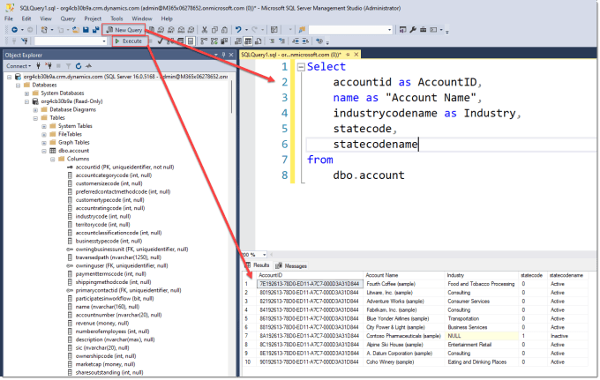Click the New Project icon in the toolbar
600x380 pixels.
point(44,29)
